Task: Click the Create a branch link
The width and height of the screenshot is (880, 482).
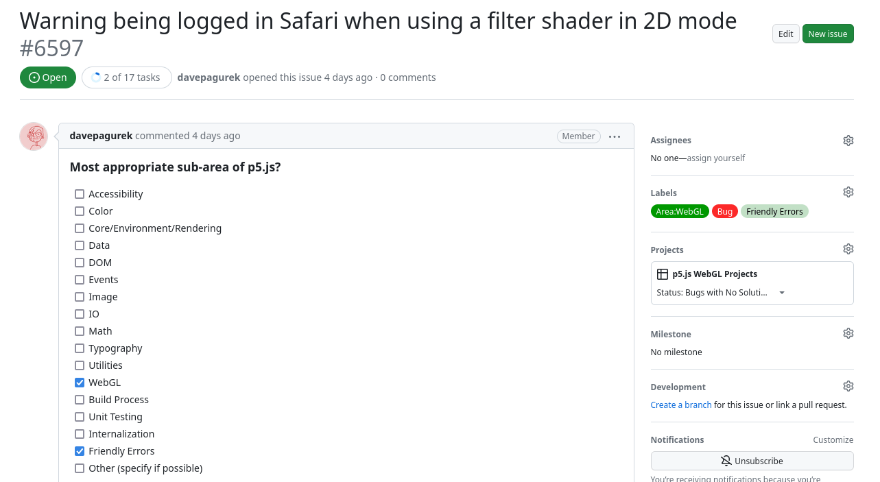Action: point(680,405)
